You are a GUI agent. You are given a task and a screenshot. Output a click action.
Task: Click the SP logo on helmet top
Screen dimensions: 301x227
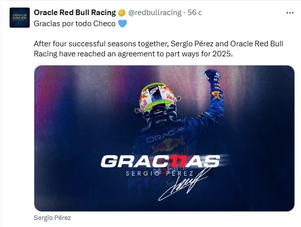tap(154, 91)
